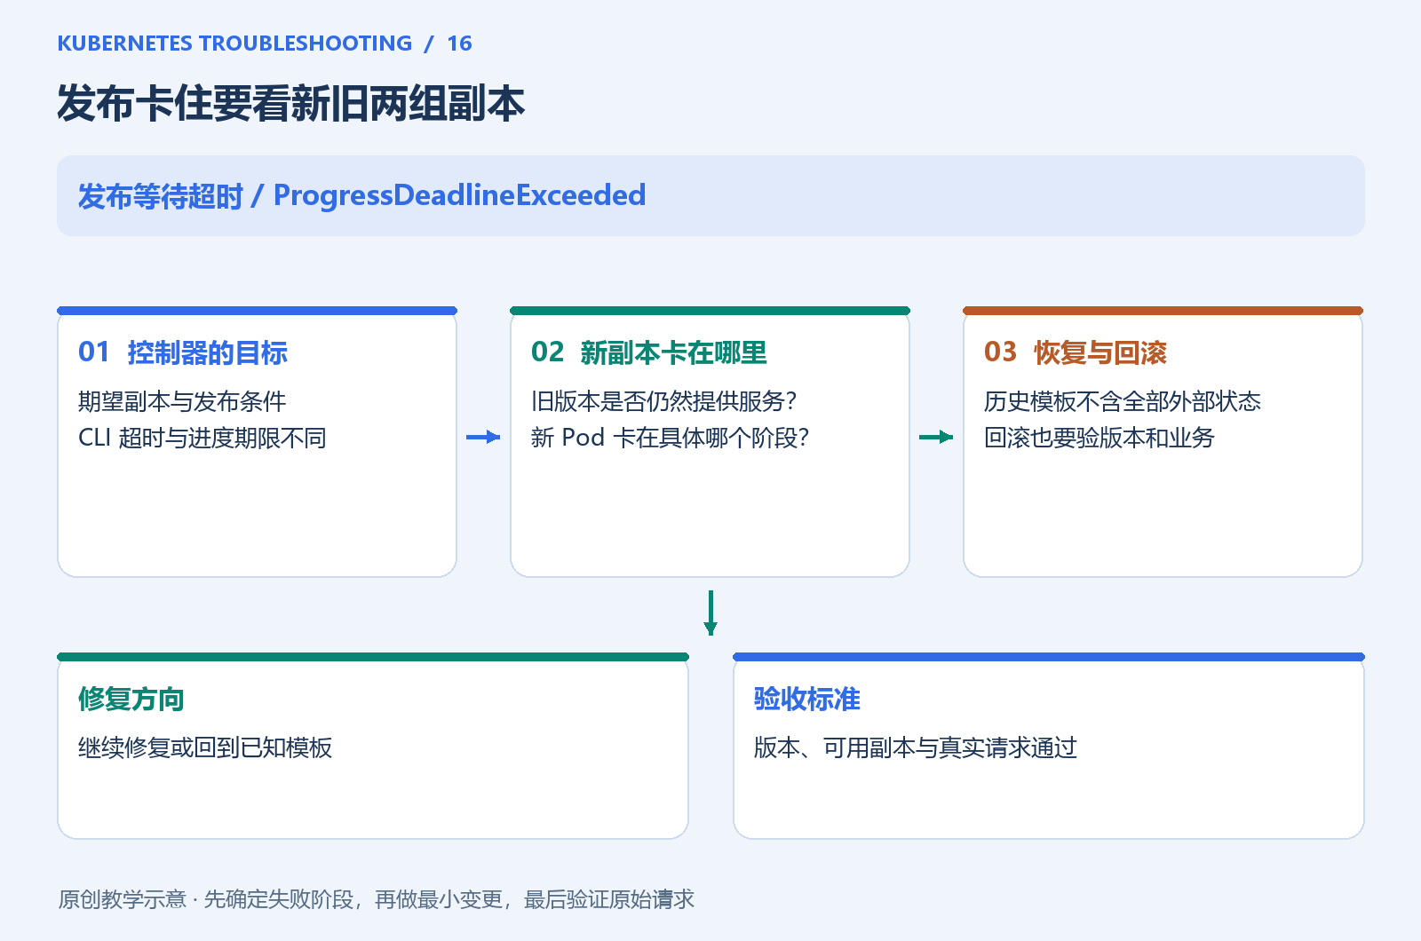Select the banner text '发布等待超时 / ProgressDeadlineExceeded'
Image resolution: width=1421 pixels, height=941 pixels.
coord(362,196)
